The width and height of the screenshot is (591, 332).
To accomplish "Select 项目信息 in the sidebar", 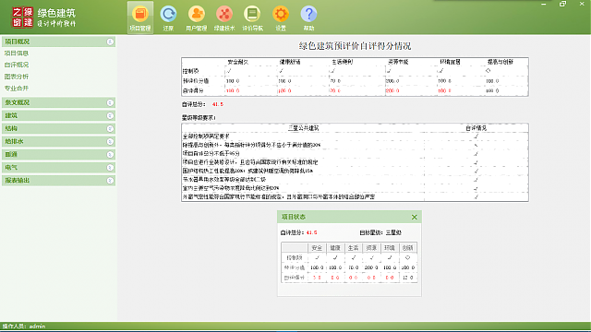I will (x=17, y=53).
